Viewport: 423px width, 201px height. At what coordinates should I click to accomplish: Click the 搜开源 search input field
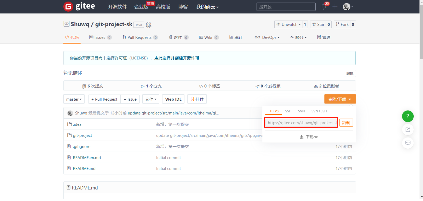pyautogui.click(x=286, y=7)
